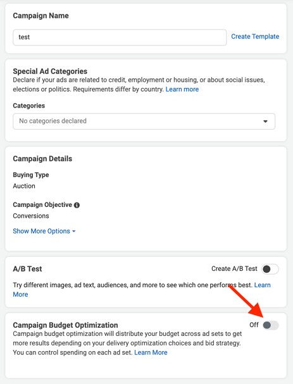293x384 pixels.
Task: Click the "Auction" buying type value
Action: pos(24,186)
